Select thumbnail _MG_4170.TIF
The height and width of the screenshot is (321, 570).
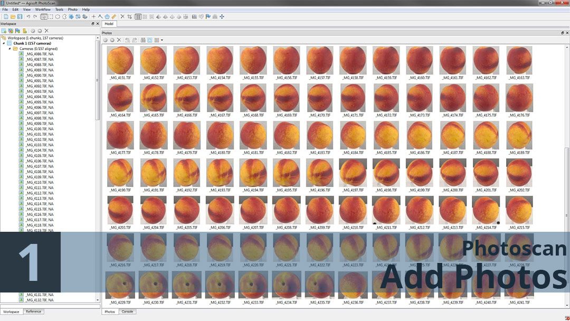[319, 100]
